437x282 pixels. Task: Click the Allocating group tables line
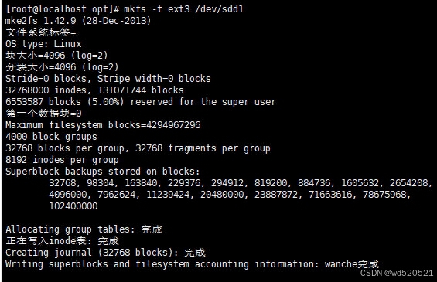(x=84, y=229)
